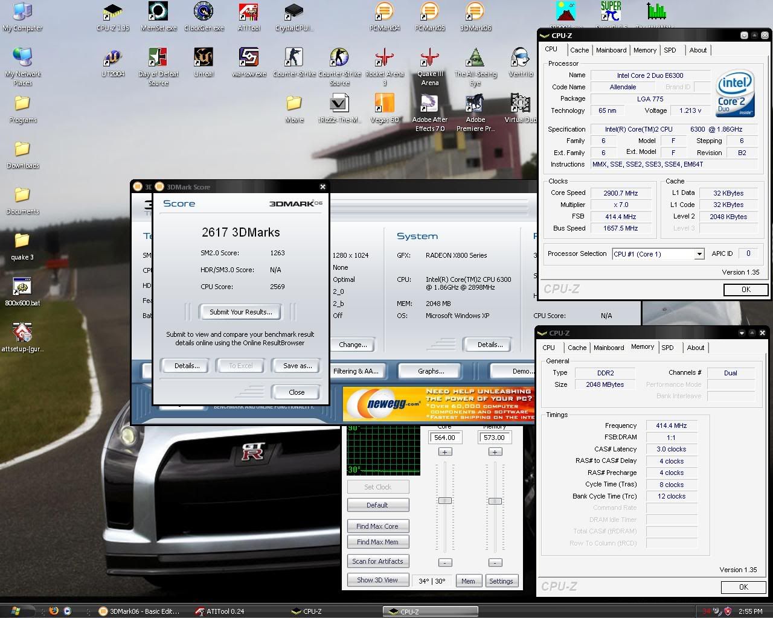Click the Change button in 3DMark06 settings
This screenshot has width=773, height=618.
click(x=353, y=345)
